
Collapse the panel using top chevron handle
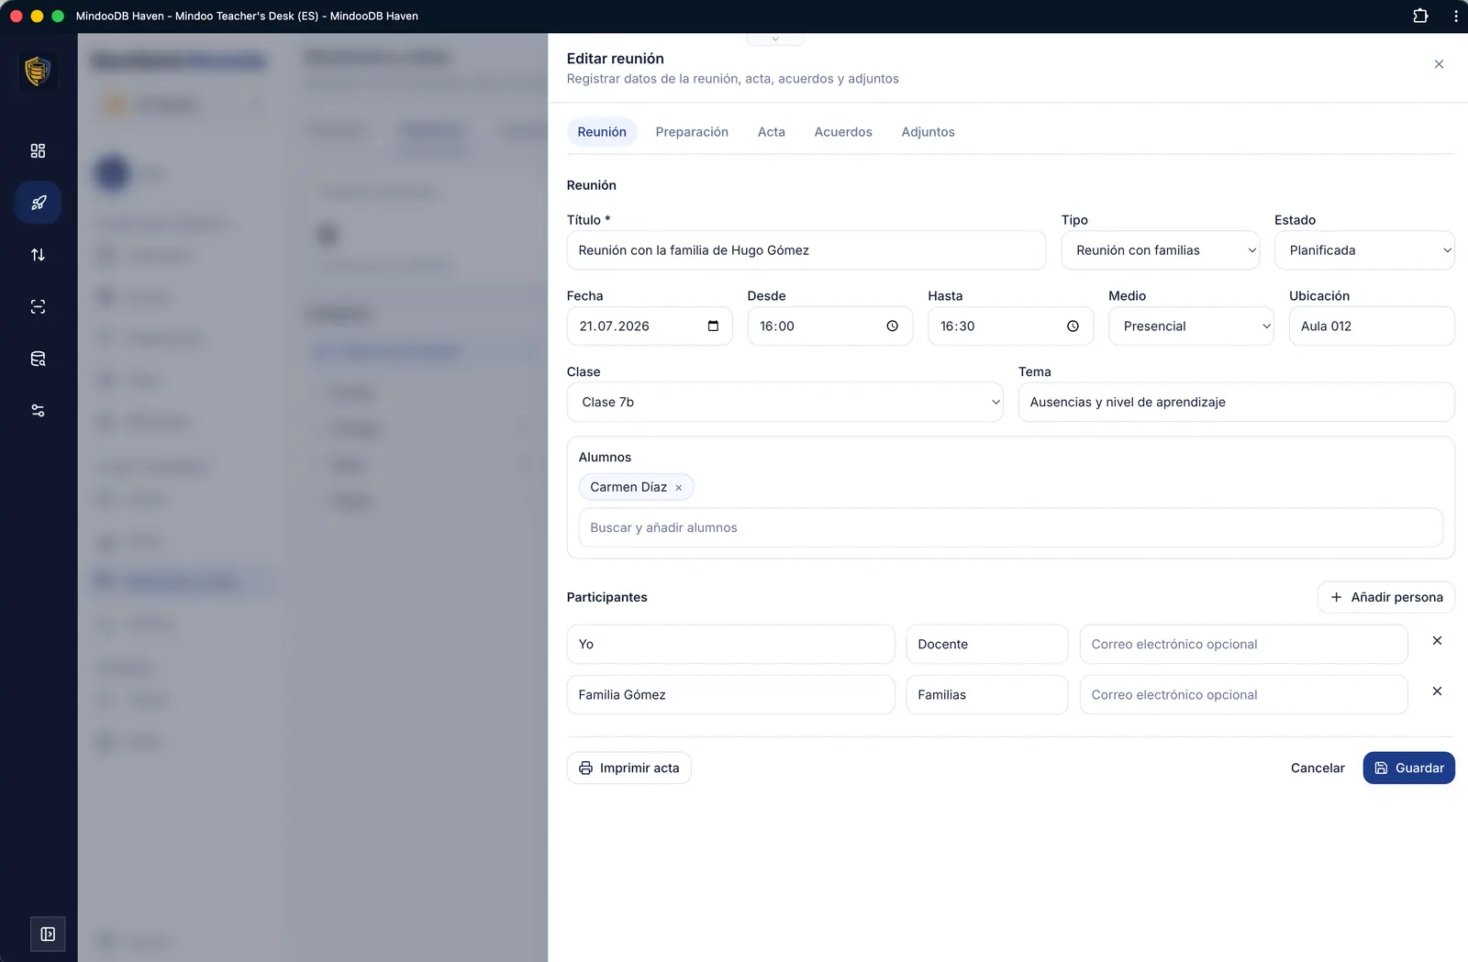[775, 39]
